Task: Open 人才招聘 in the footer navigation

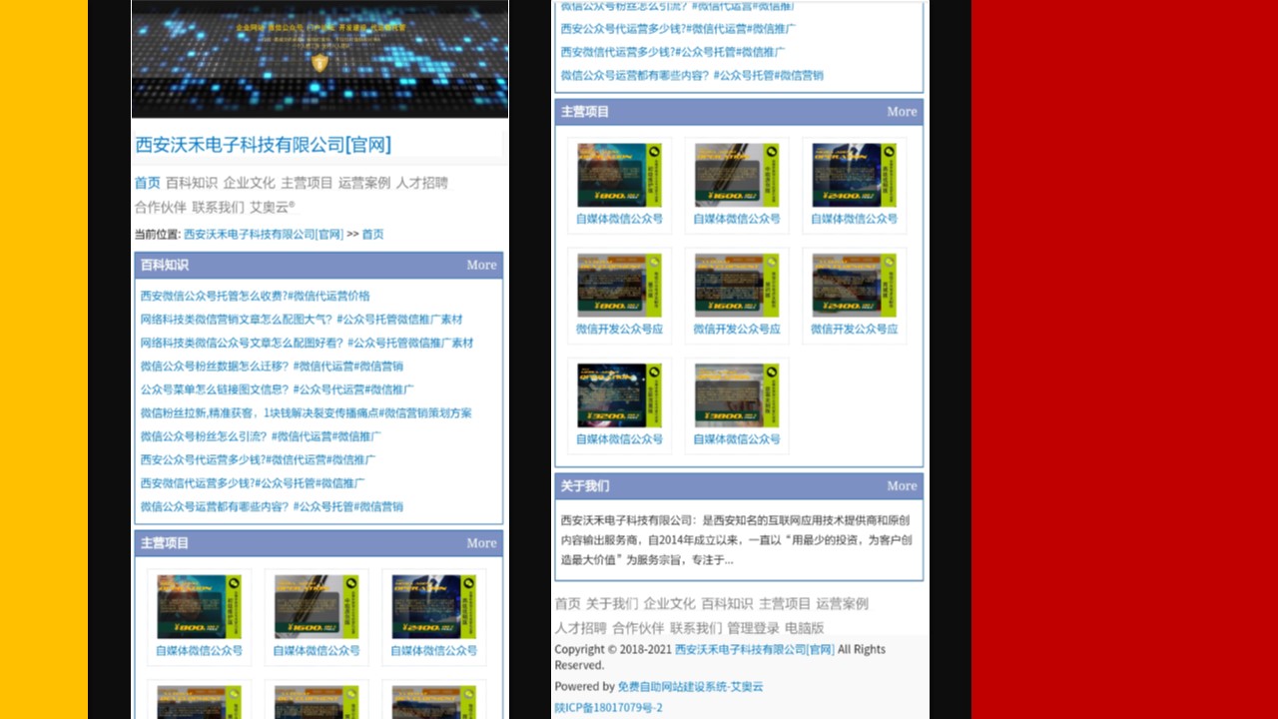Action: point(581,628)
